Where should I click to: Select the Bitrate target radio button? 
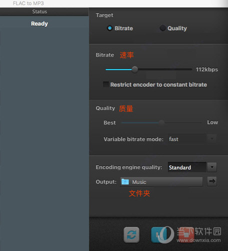click(109, 28)
